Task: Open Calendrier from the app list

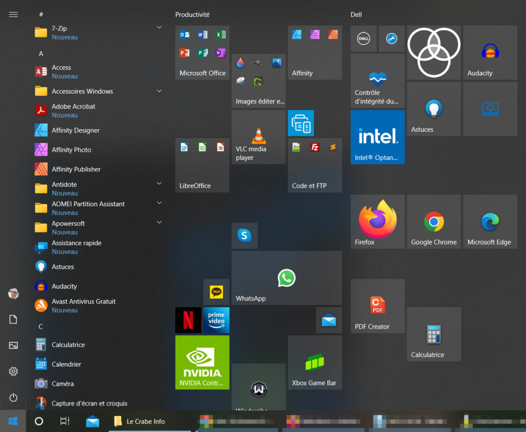Action: click(98, 364)
